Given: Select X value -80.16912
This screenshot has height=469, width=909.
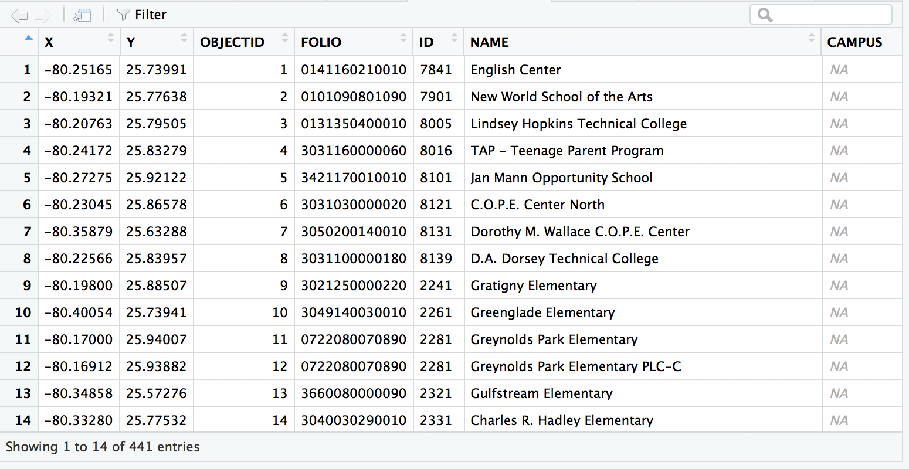Looking at the screenshot, I should click(79, 366).
